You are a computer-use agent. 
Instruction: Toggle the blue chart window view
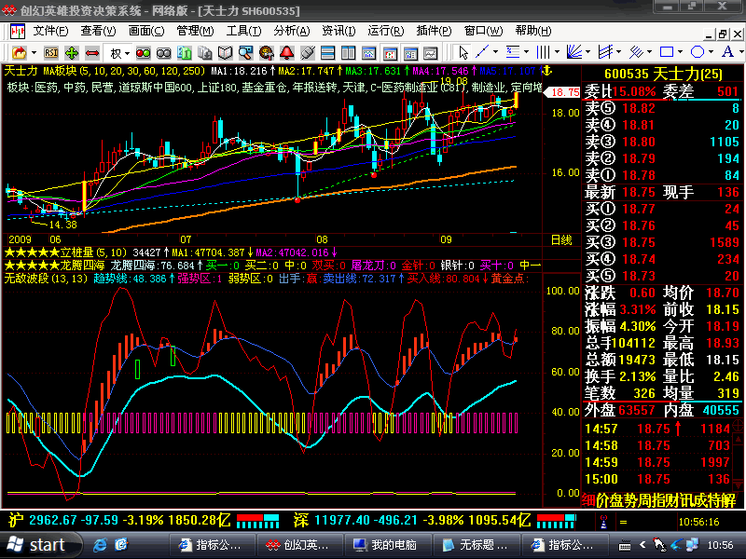(368, 53)
